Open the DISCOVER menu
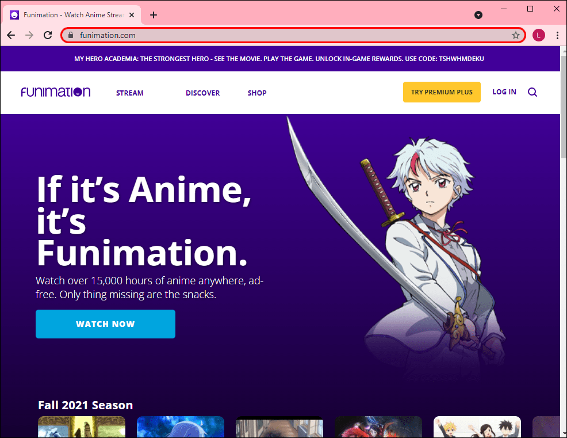The image size is (567, 438). click(203, 93)
